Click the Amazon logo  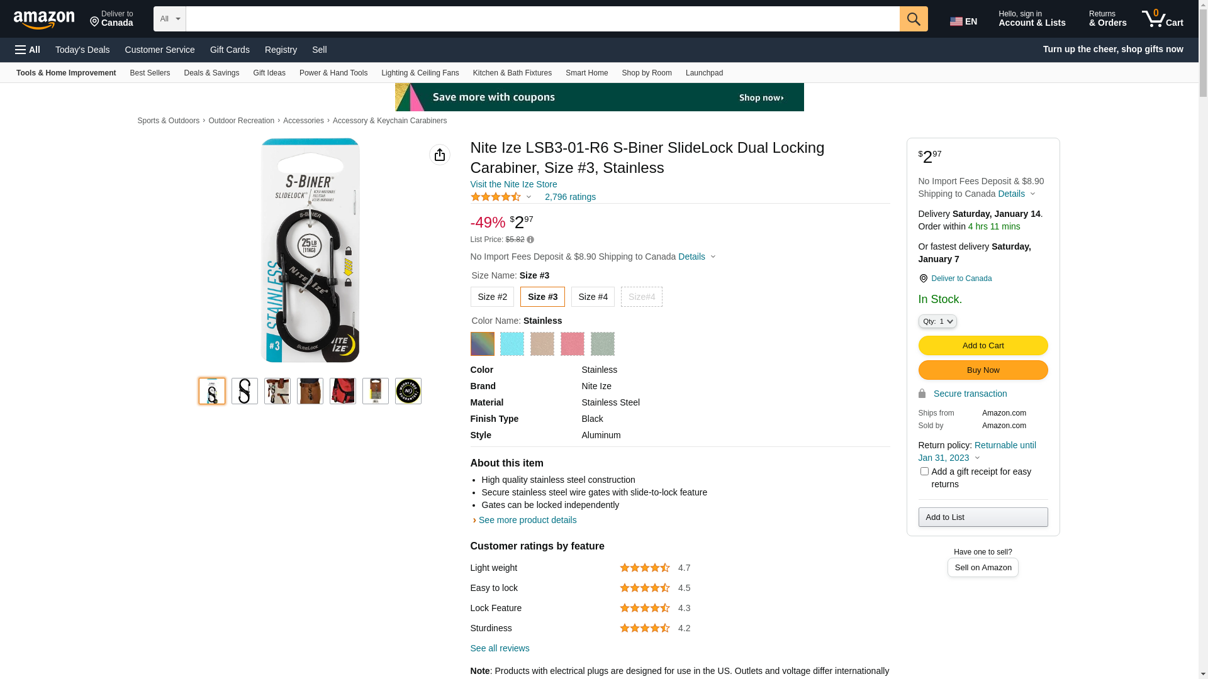click(44, 20)
